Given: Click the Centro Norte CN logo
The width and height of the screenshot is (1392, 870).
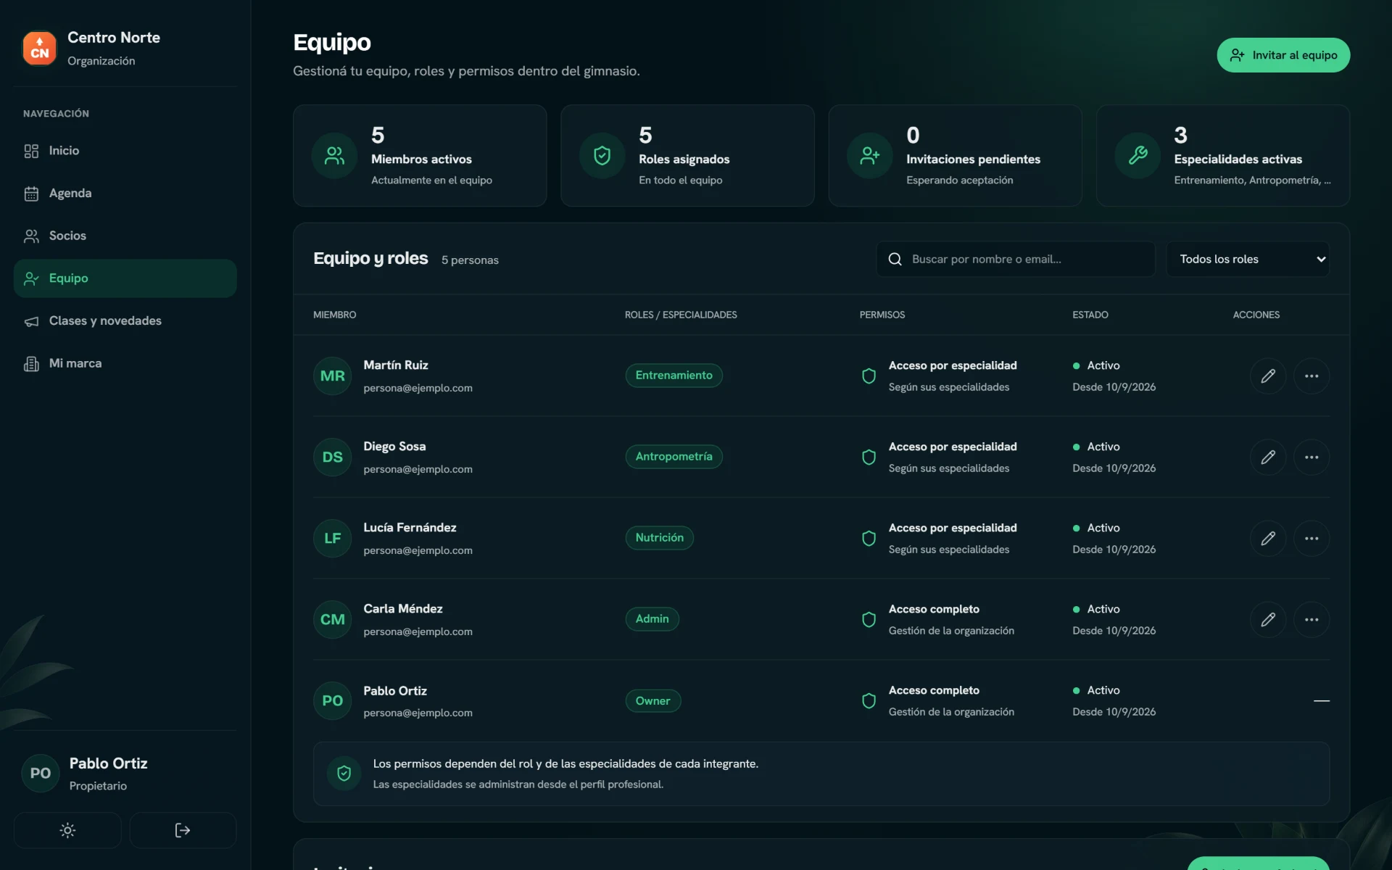Looking at the screenshot, I should pos(40,49).
